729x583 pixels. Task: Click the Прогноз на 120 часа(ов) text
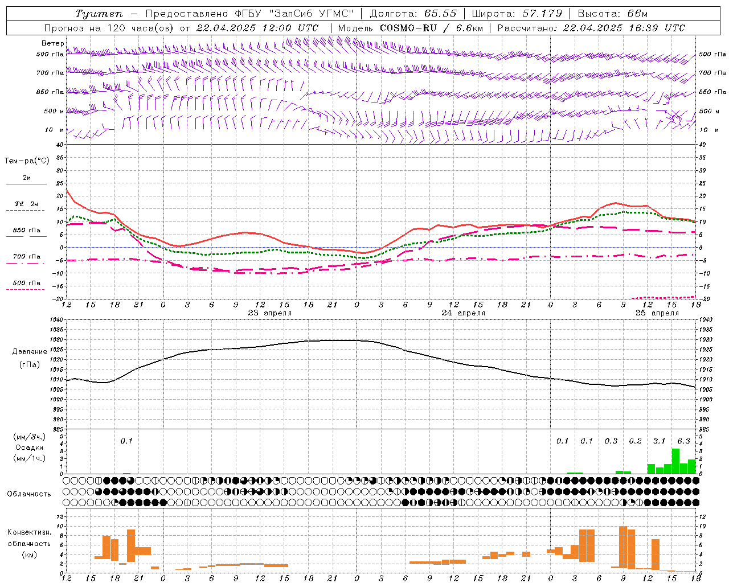coord(109,28)
